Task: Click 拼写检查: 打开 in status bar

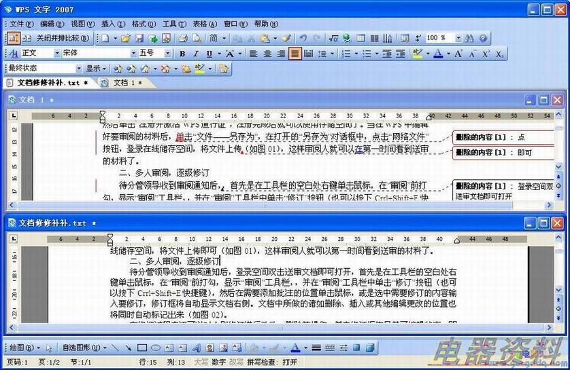Action: (272, 362)
